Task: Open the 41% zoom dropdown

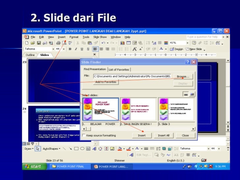Action: click(x=187, y=43)
